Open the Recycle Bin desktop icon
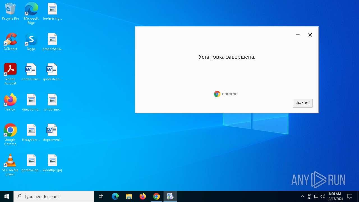 [10, 12]
